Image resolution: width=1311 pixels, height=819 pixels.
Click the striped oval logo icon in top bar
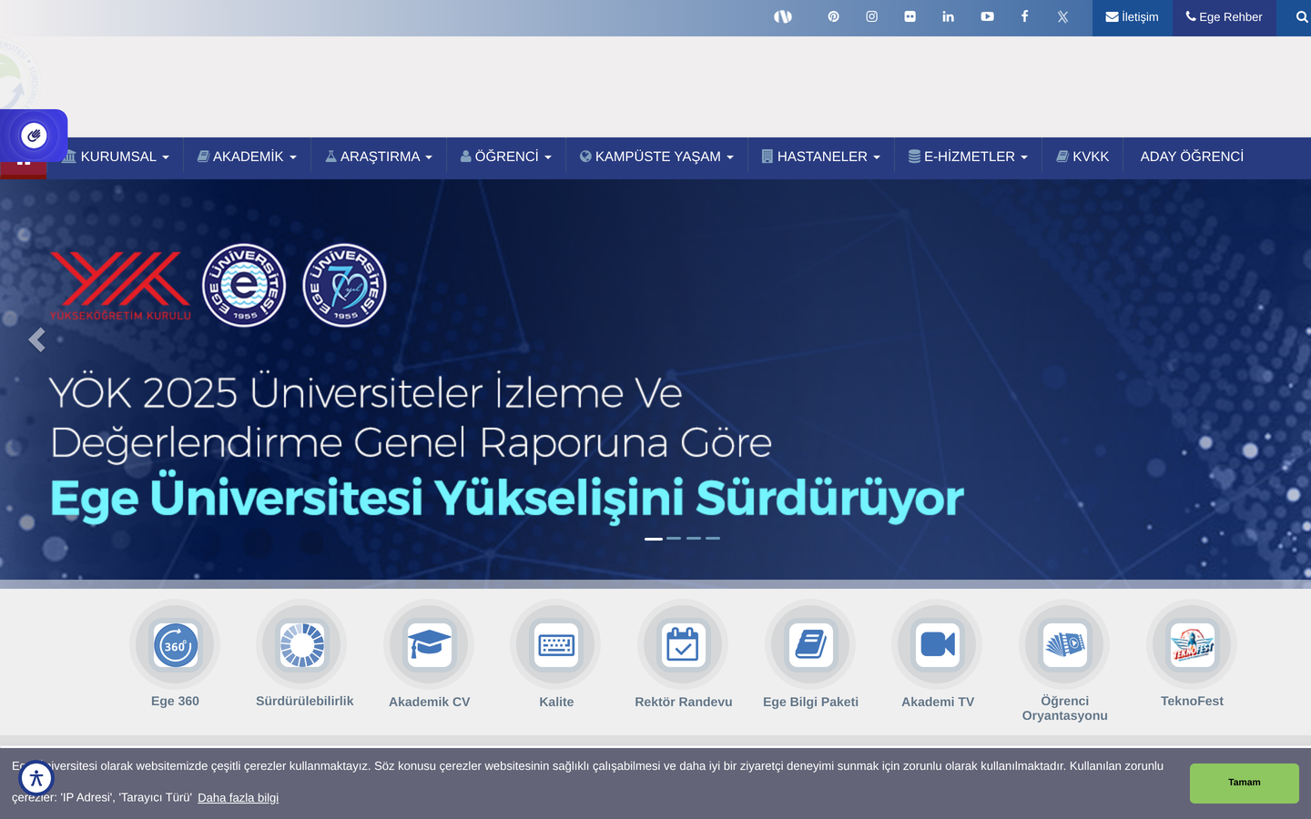point(783,16)
